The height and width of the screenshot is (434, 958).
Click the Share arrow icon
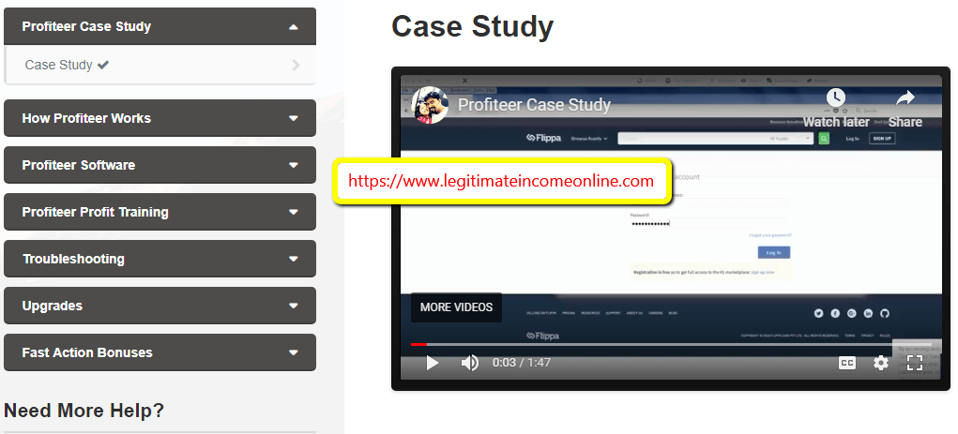pyautogui.click(x=905, y=97)
